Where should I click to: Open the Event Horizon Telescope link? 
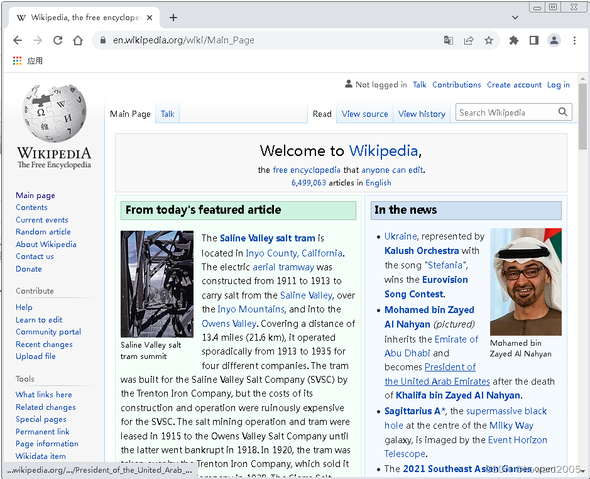(466, 446)
